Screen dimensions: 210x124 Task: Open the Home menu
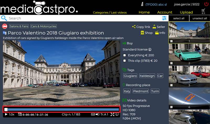coord(144,12)
